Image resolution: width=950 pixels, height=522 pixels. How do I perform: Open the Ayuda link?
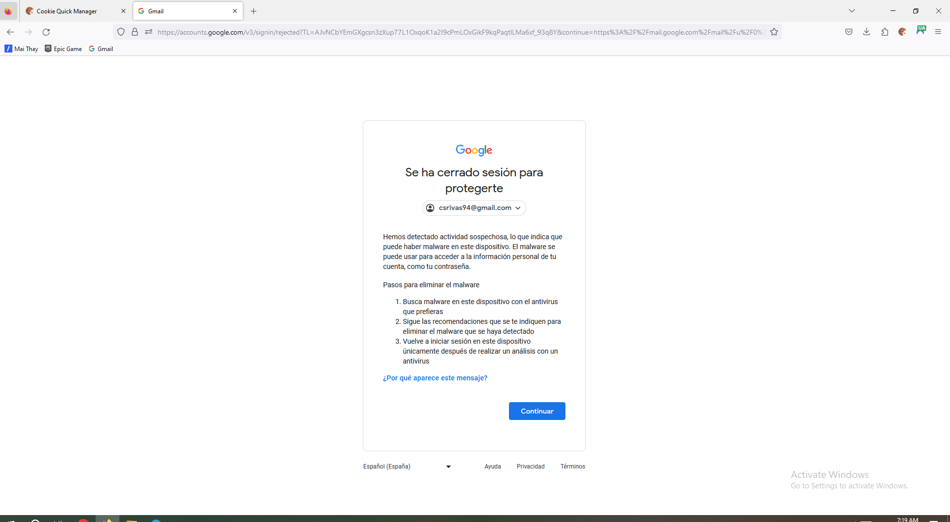click(x=493, y=467)
